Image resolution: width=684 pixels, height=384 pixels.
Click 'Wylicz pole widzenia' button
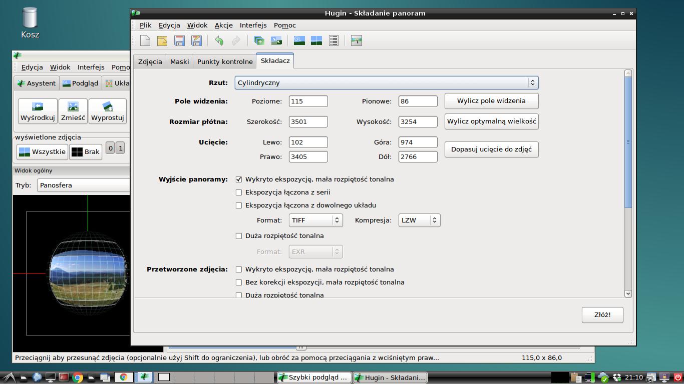(491, 101)
